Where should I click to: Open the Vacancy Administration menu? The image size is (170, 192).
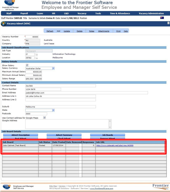point(151,13)
